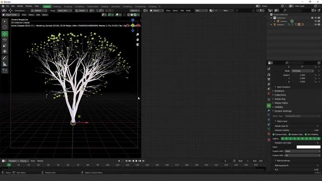Open the Global transform orientation dropdown

(82, 11)
